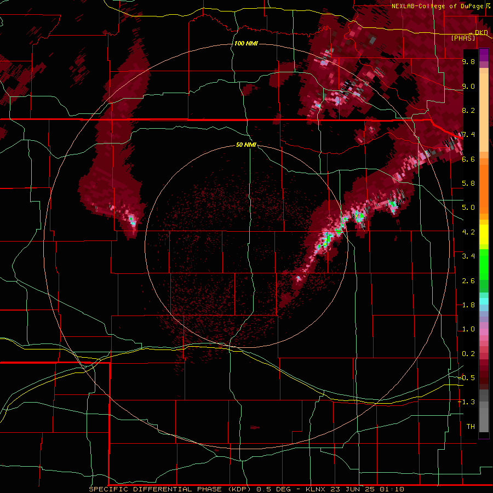Click the 9.8 value on the color scale
The image size is (493, 493).
[468, 61]
